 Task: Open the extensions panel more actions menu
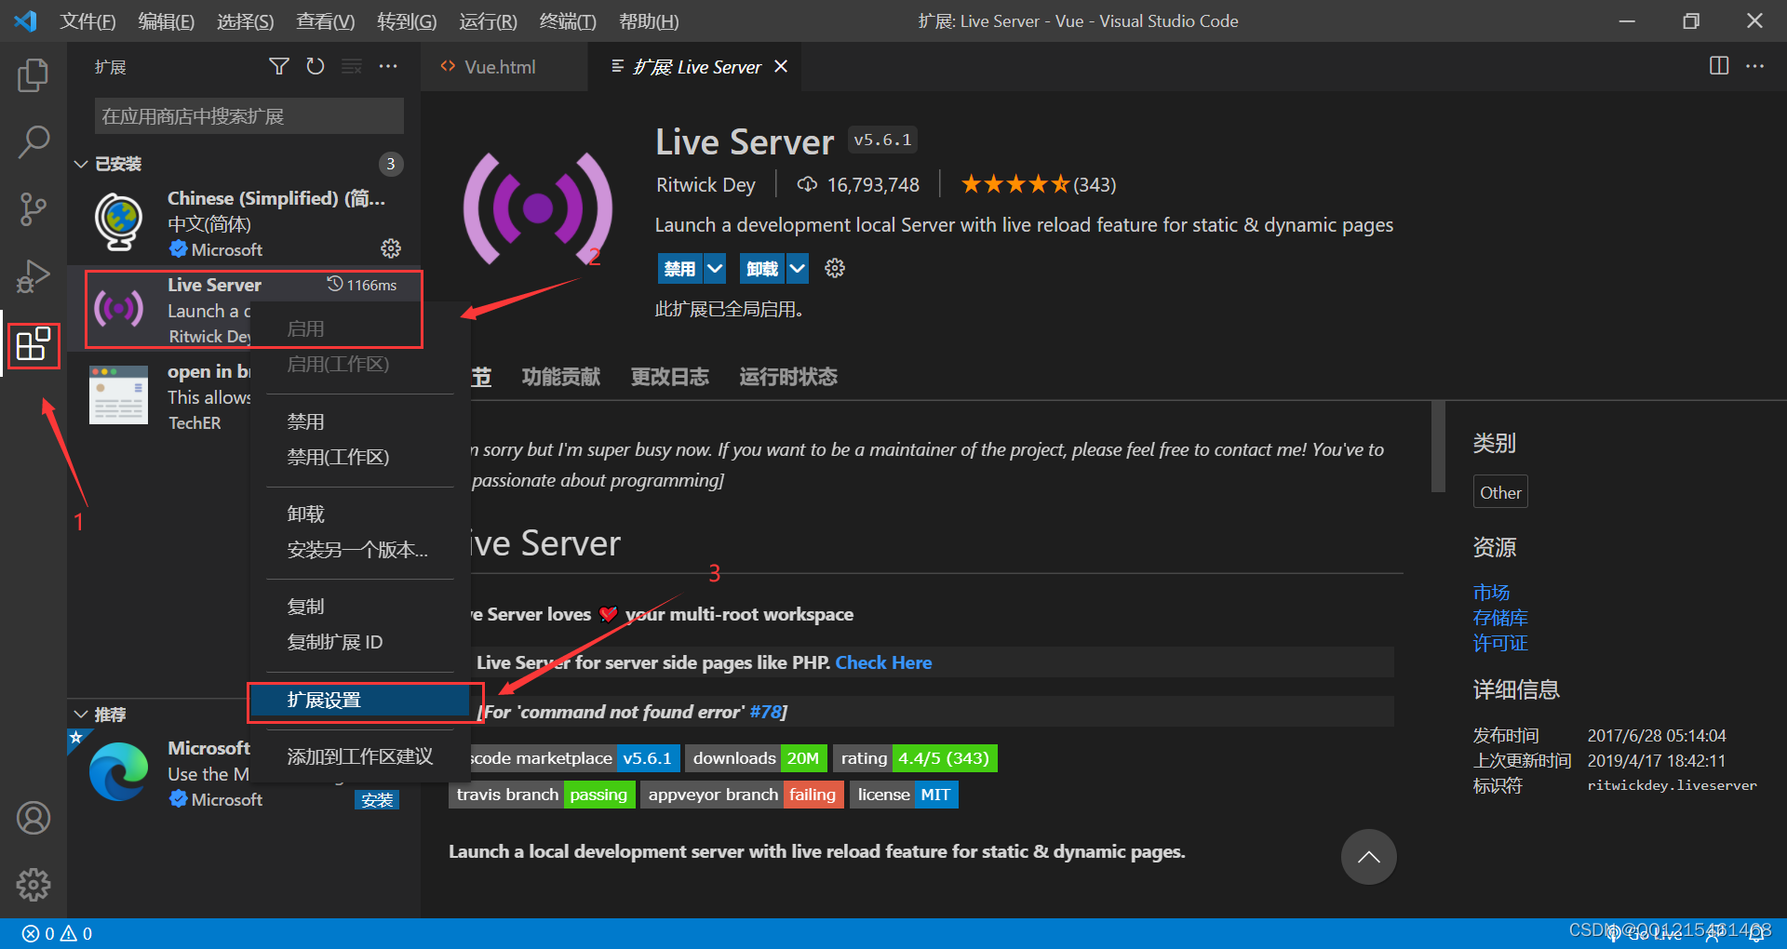(x=388, y=66)
